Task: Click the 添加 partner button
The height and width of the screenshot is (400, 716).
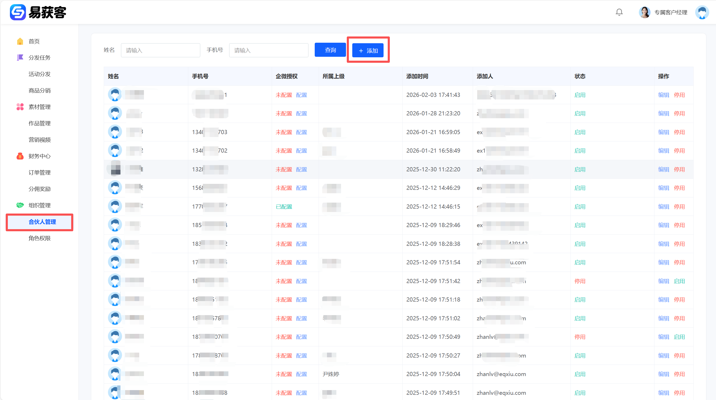Action: point(368,51)
